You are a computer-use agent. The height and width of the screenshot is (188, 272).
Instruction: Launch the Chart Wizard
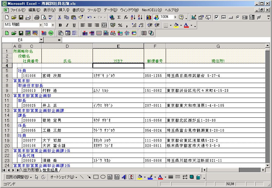[x=149, y=17]
